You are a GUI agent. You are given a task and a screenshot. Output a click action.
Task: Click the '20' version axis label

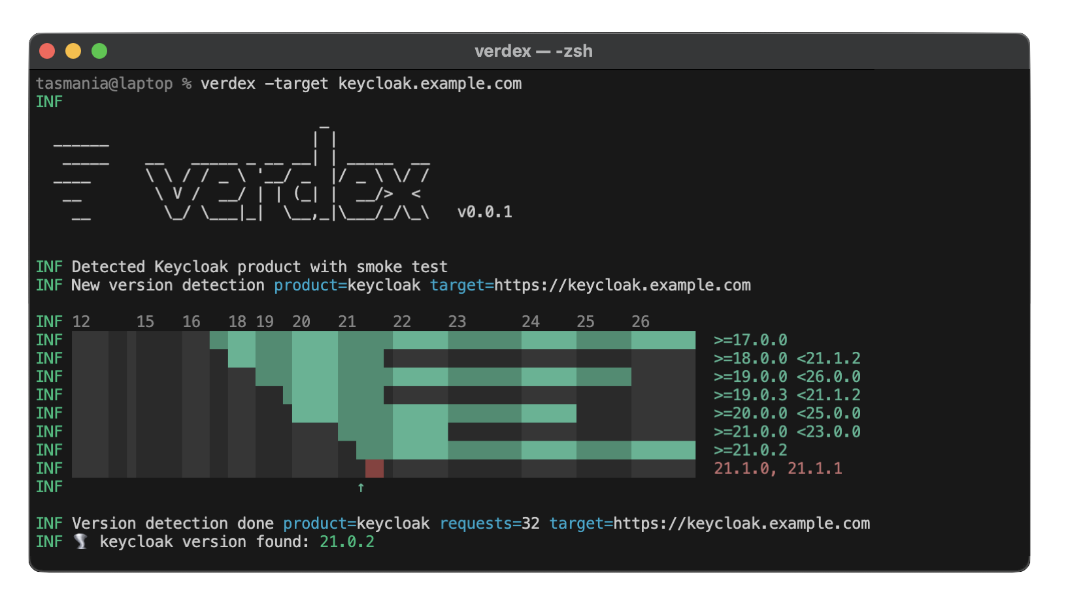click(301, 322)
